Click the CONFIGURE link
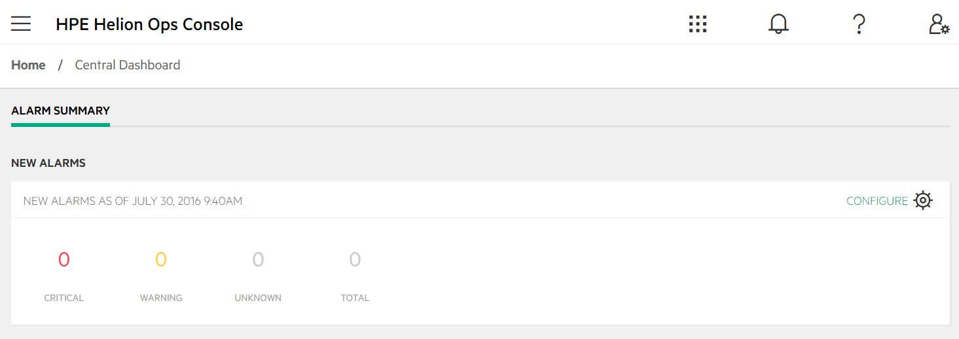Viewport: 959px width, 339px height. [x=877, y=201]
